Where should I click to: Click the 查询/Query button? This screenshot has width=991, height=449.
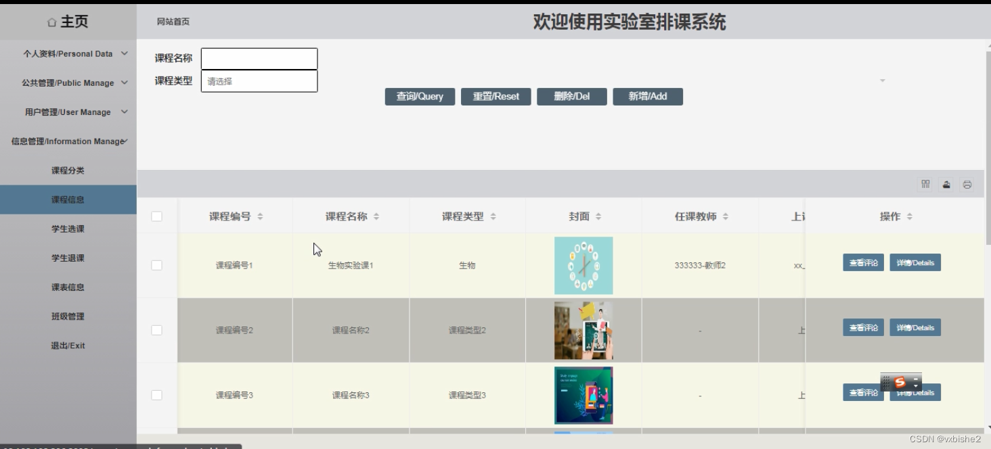(x=420, y=97)
